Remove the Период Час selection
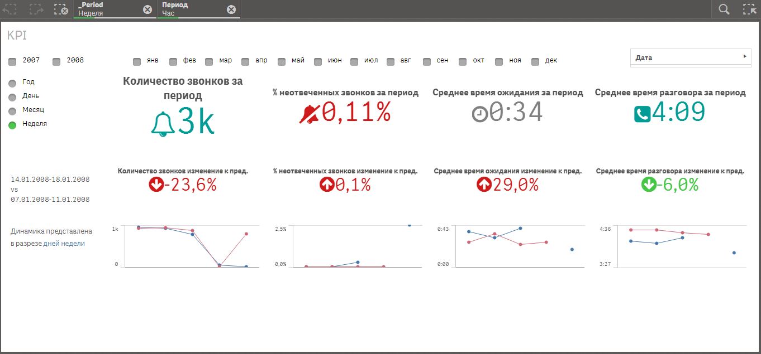Viewport: 761px width, 354px height. tap(231, 9)
